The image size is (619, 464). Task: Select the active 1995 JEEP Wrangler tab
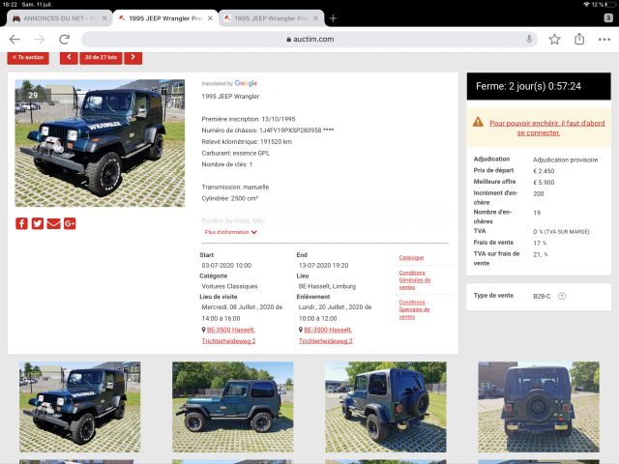165,18
